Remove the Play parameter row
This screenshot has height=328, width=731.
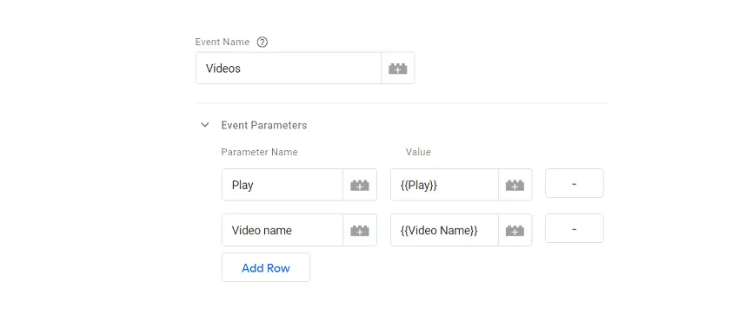click(575, 183)
